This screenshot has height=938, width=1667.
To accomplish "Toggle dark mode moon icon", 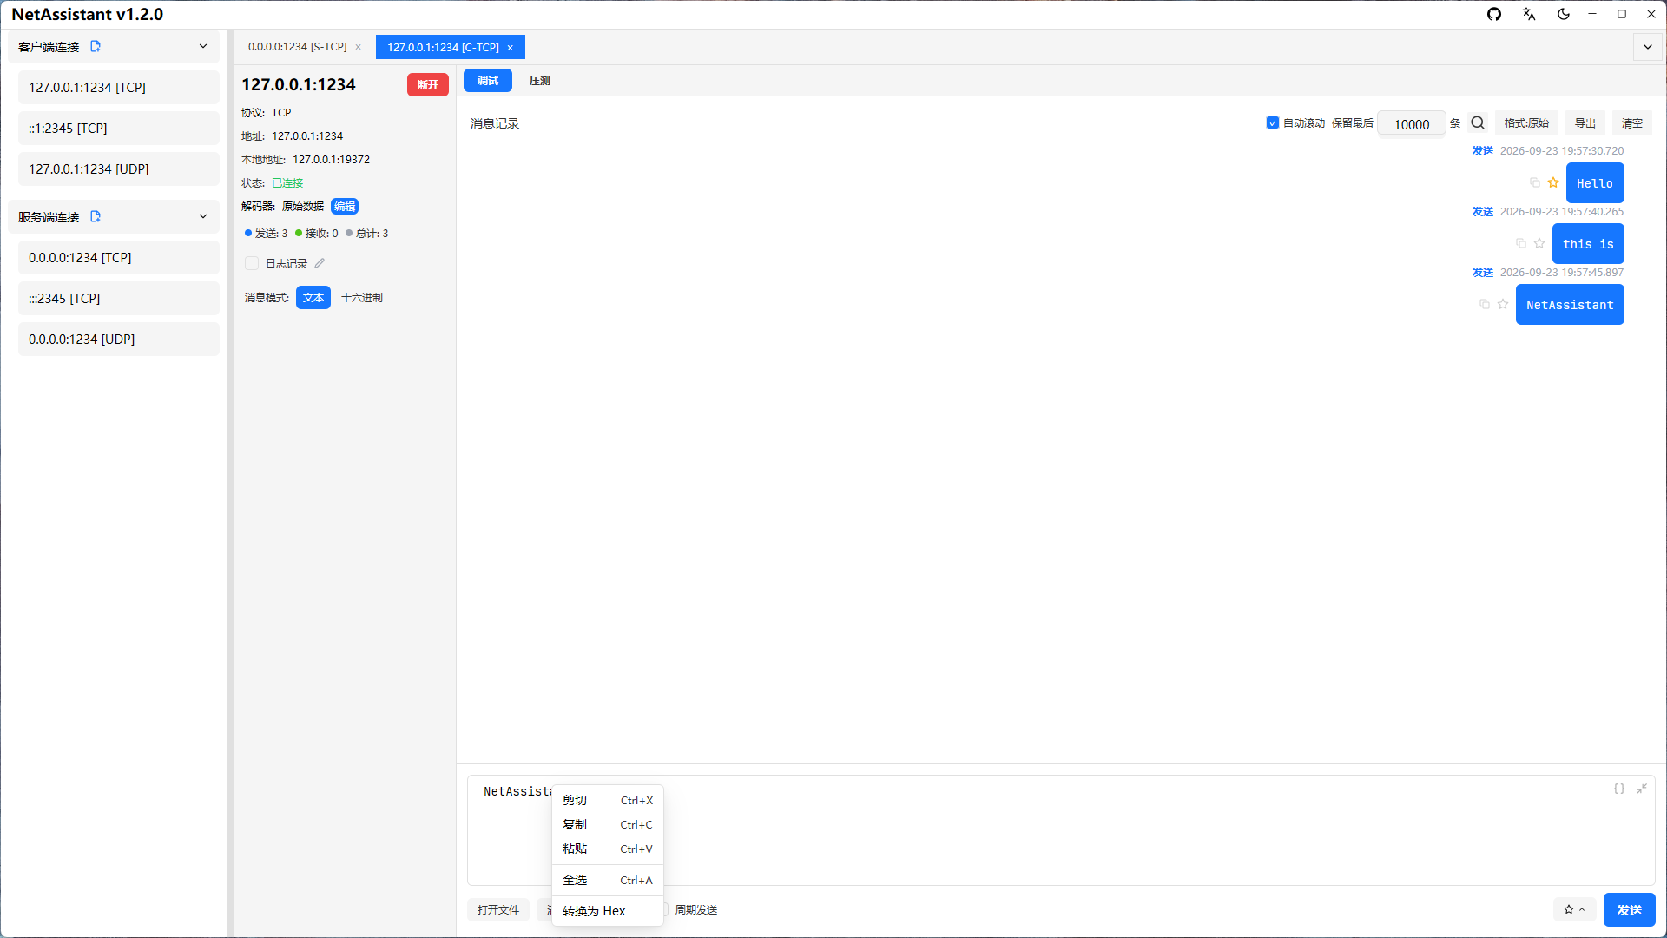I will pyautogui.click(x=1564, y=14).
